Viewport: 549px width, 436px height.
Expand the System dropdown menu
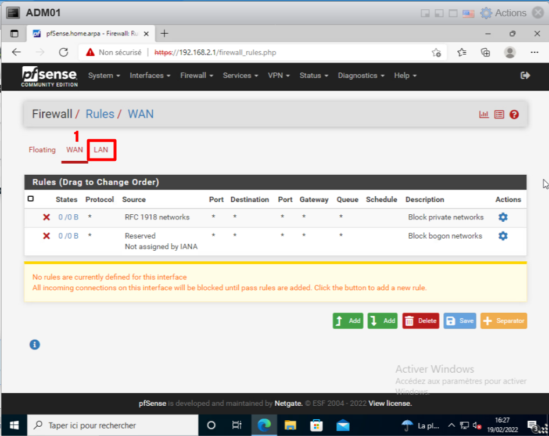103,75
